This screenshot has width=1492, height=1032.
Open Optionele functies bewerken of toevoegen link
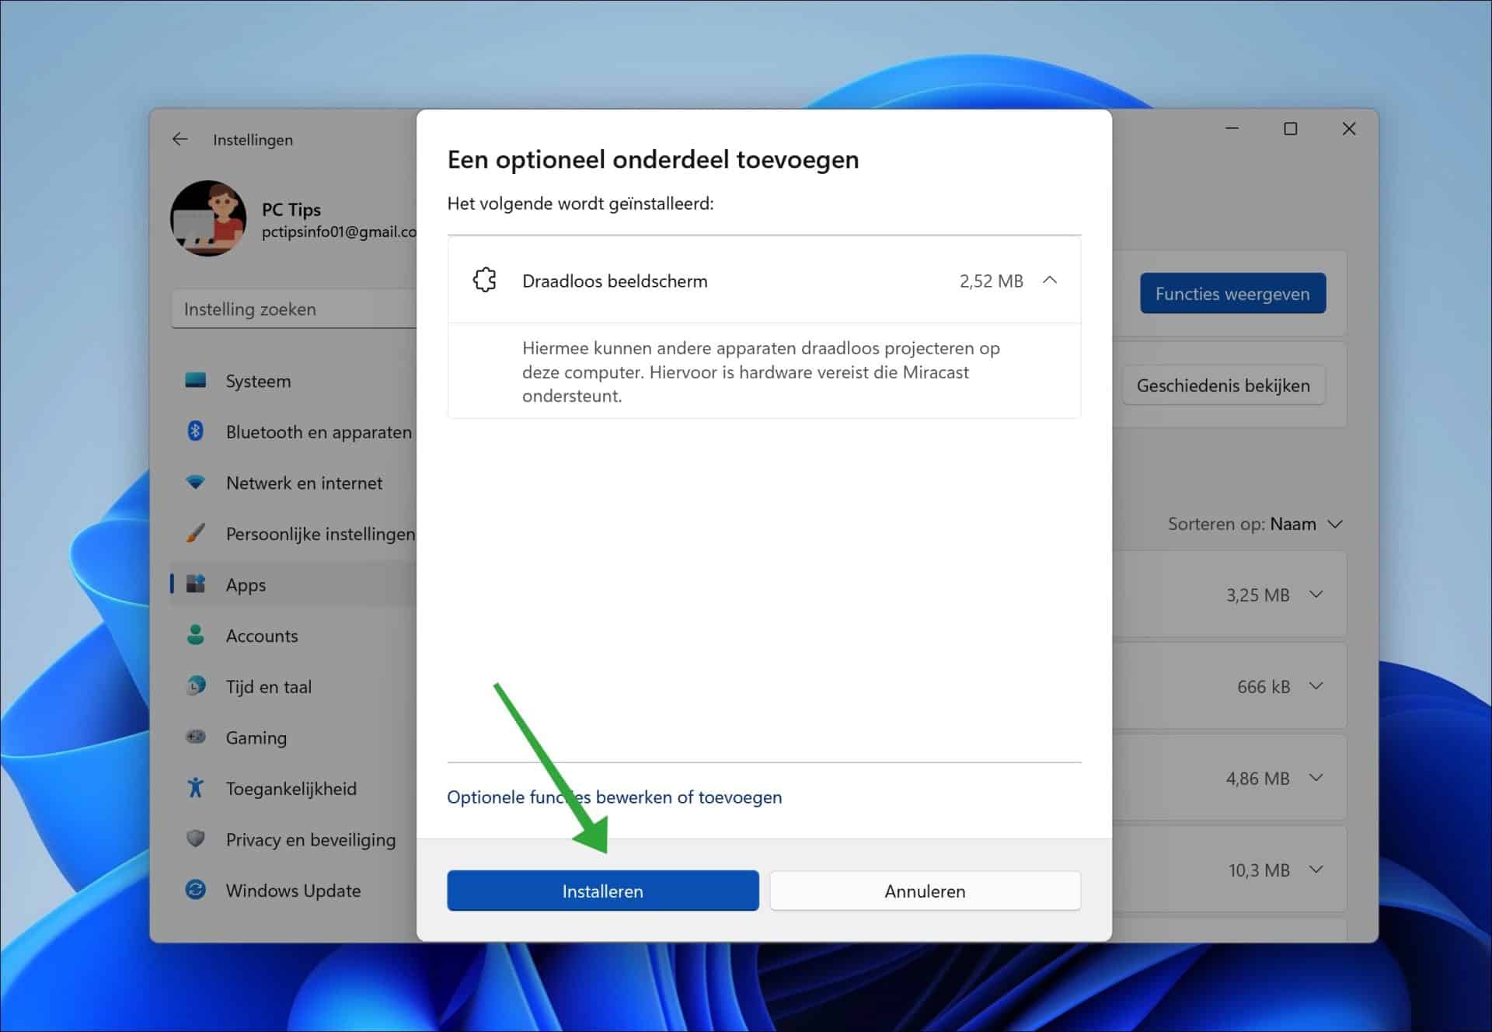coord(614,797)
